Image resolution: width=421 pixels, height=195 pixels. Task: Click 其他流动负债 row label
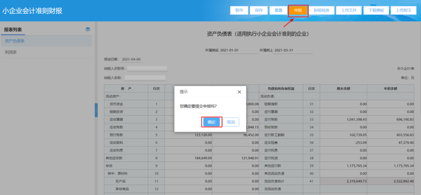coord(274,174)
